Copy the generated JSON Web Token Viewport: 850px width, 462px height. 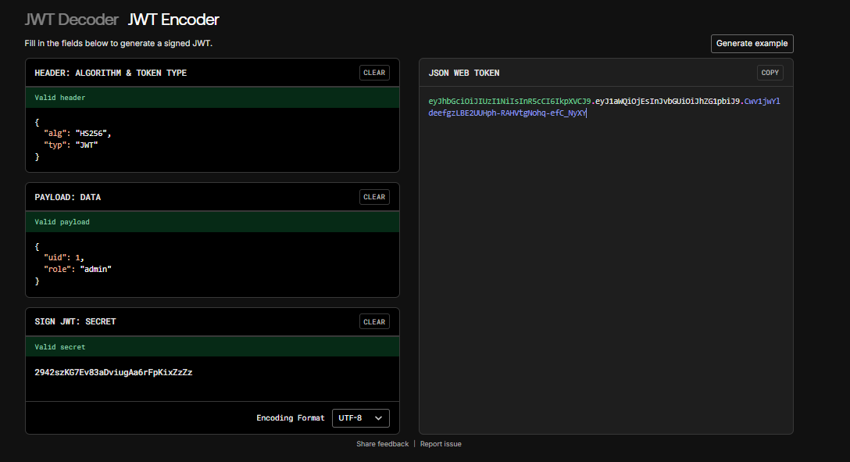770,73
